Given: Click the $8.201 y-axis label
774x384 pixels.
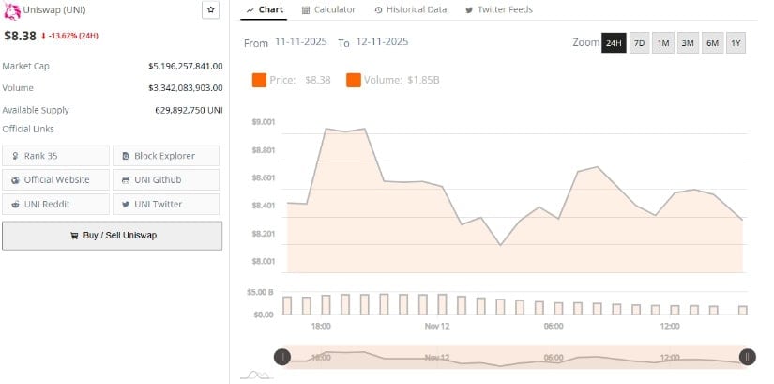Looking at the screenshot, I should [263, 234].
